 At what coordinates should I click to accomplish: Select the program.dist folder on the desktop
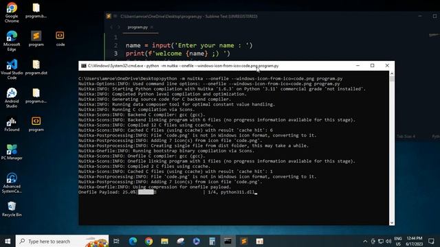pyautogui.click(x=36, y=67)
